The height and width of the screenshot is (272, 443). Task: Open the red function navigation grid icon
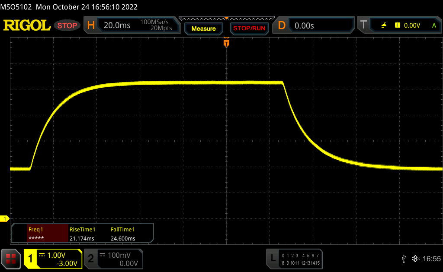[x=11, y=259]
